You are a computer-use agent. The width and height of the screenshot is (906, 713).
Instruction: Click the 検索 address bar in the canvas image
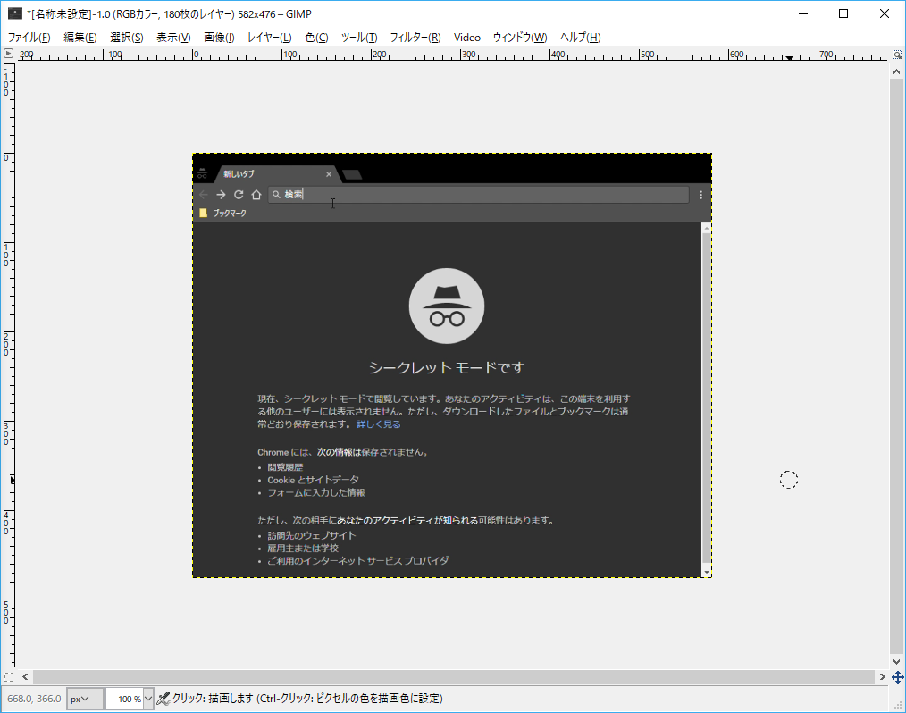(x=479, y=195)
